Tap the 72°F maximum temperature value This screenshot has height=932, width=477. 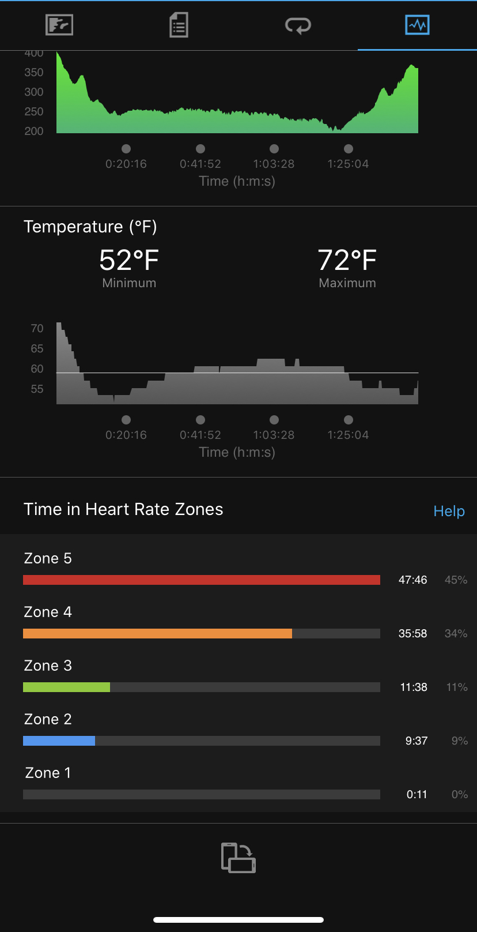click(347, 260)
